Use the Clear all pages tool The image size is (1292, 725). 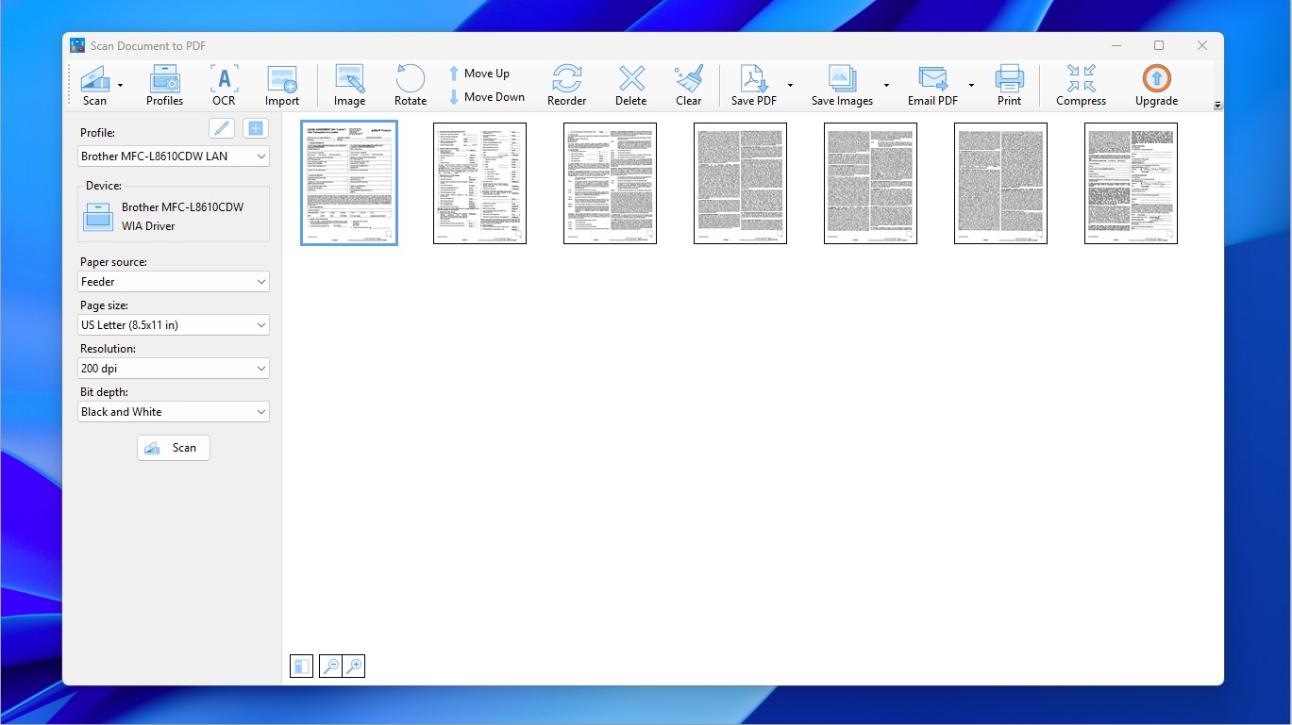(x=689, y=84)
